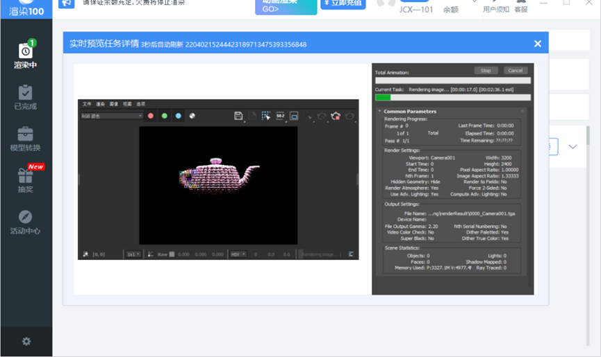
Task: Click the track mouse cursor icon in toolbar
Action: point(308,116)
